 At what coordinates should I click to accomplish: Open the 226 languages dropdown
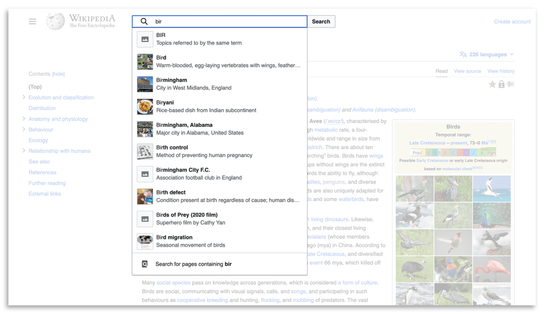click(x=487, y=55)
